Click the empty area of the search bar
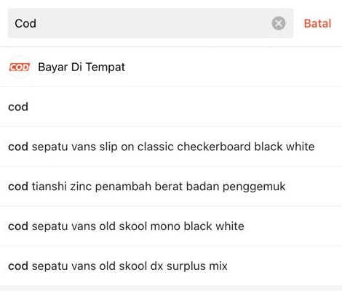342x291 pixels. tap(153, 23)
